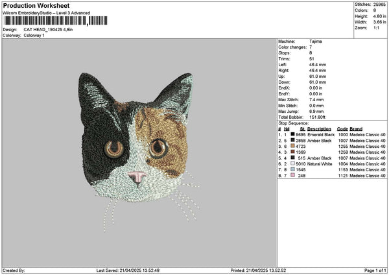The image size is (389, 275).
Task: Click the Colors count '8' in header
Action: (375, 10)
